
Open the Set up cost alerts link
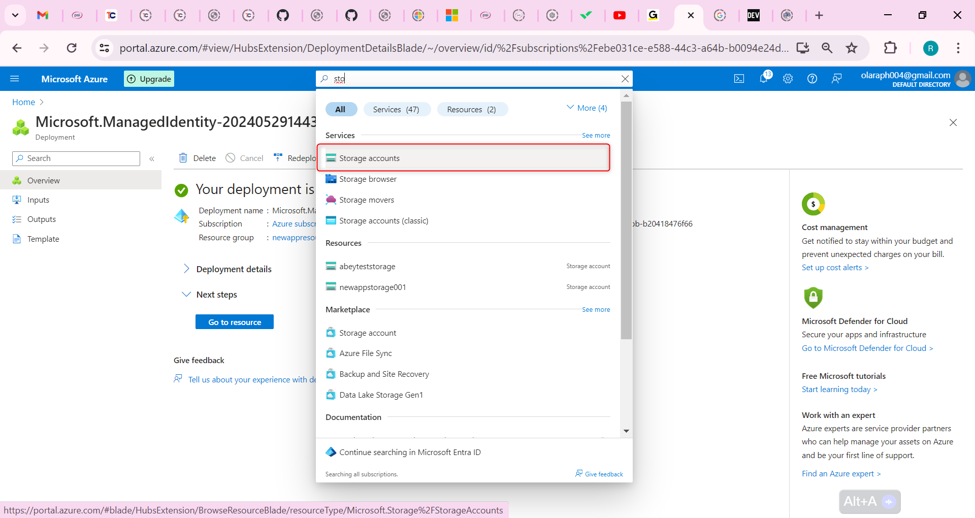coord(834,268)
